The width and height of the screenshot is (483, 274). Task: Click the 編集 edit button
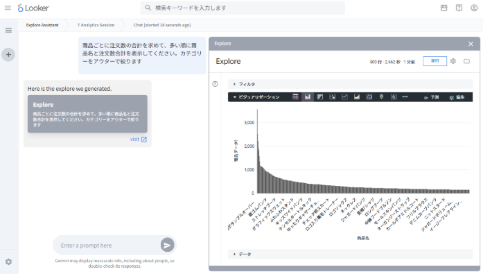[x=457, y=97]
